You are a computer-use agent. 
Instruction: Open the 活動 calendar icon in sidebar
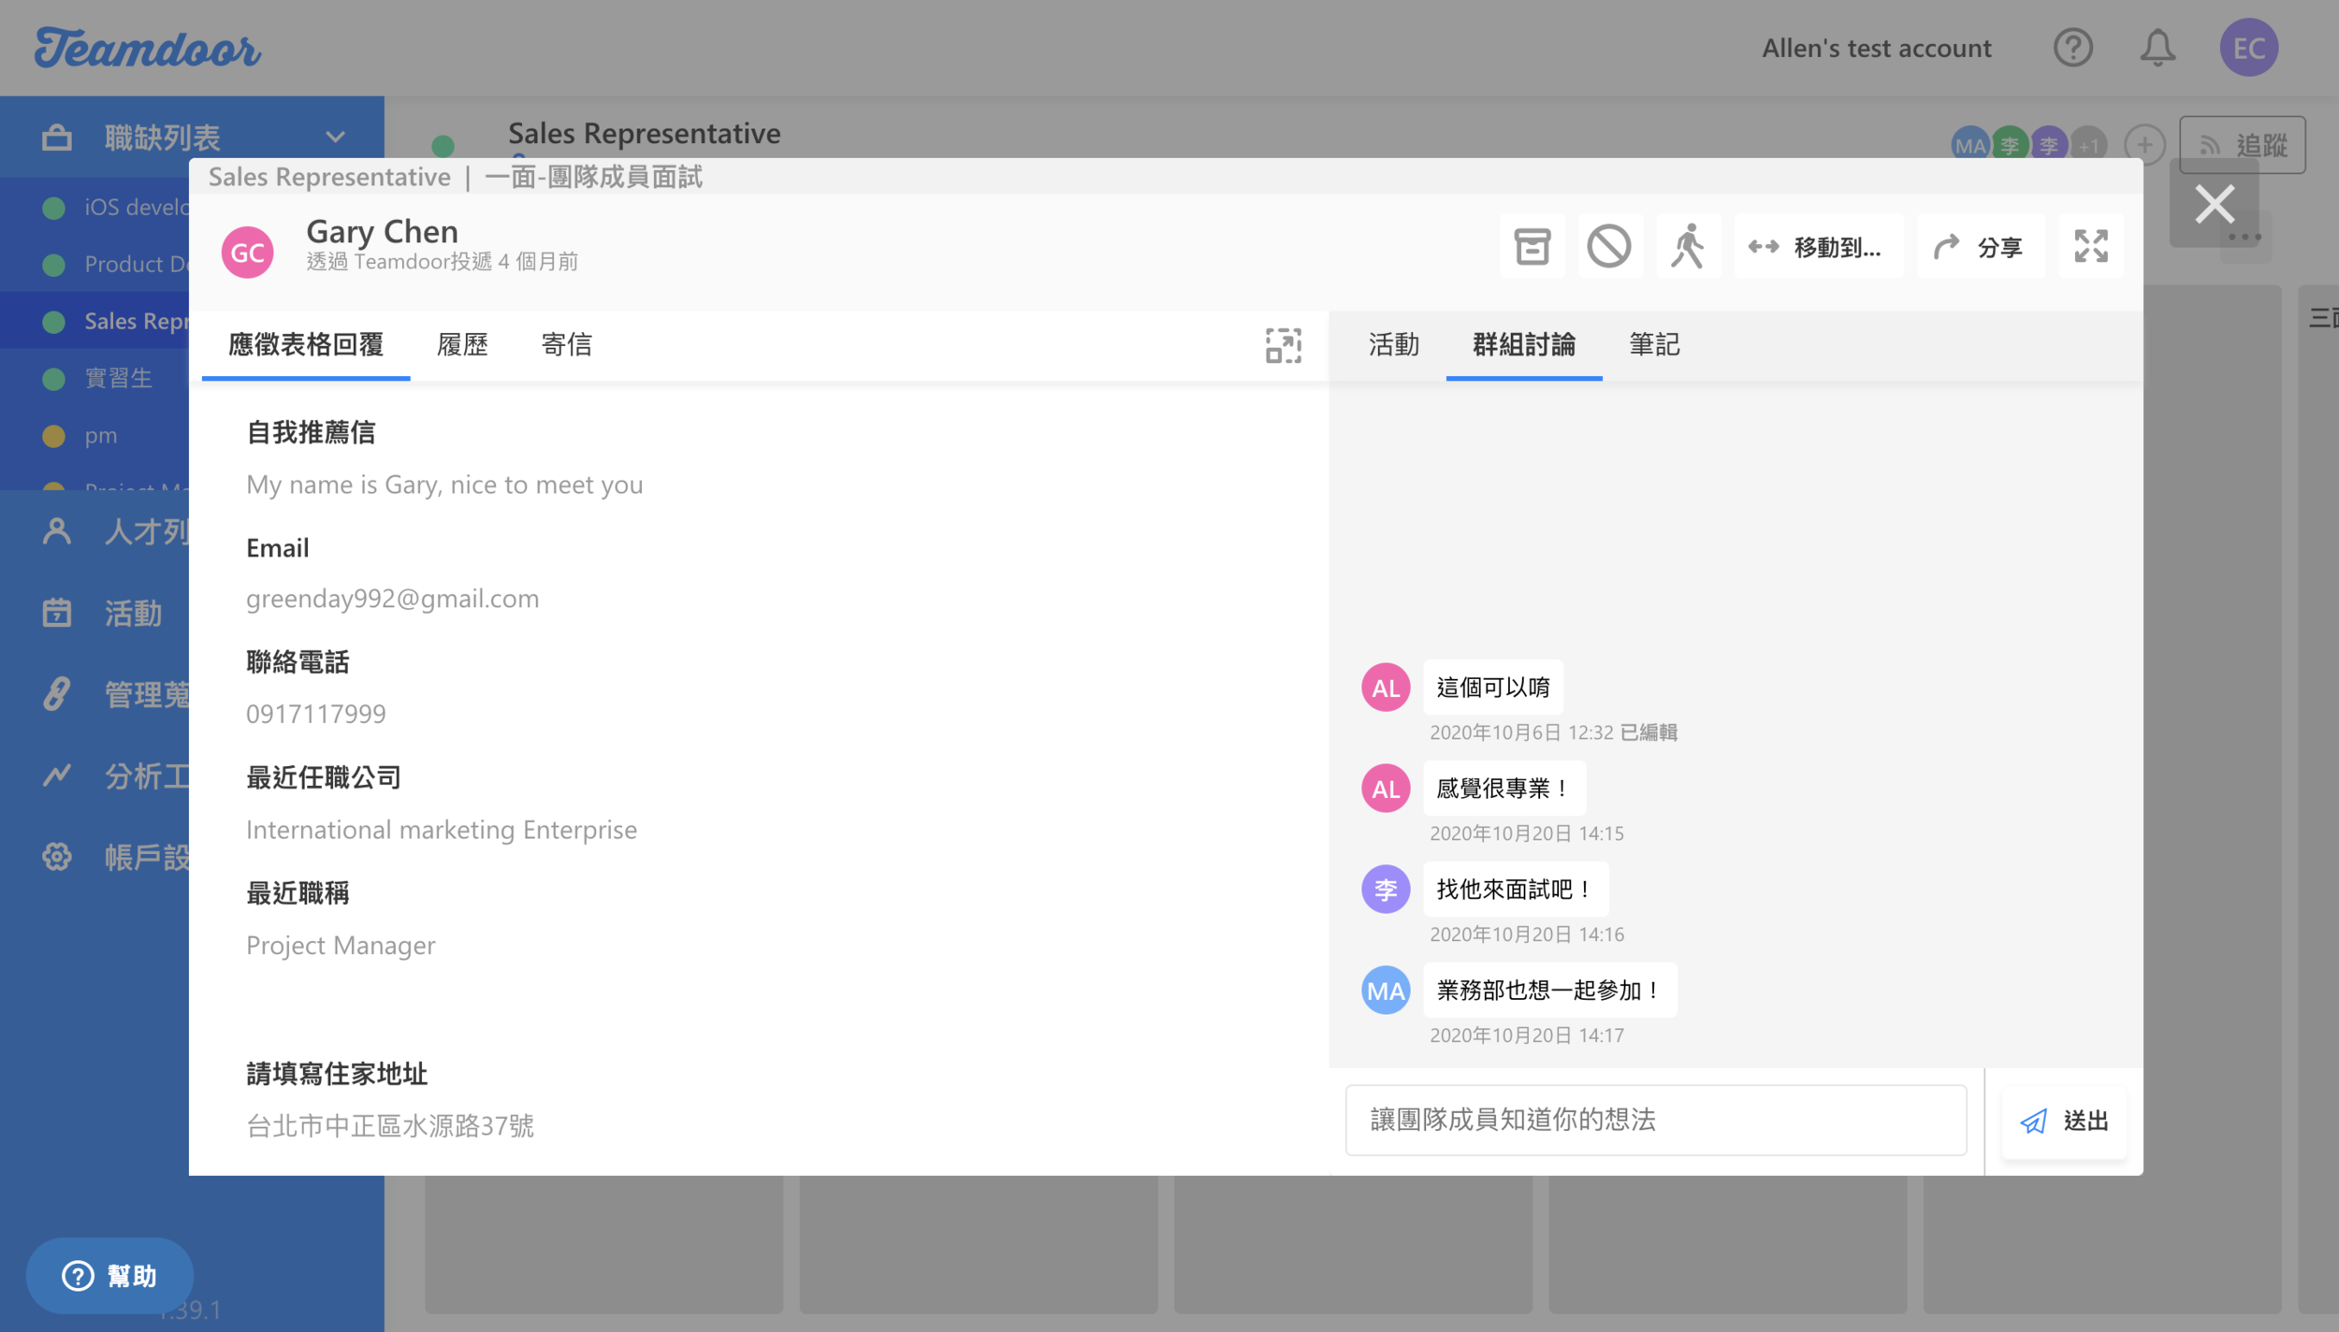[57, 613]
